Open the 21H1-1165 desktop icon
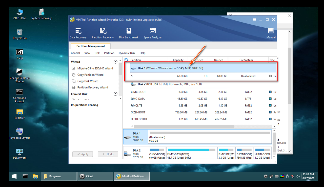This screenshot has width=324, height=187. [20, 14]
